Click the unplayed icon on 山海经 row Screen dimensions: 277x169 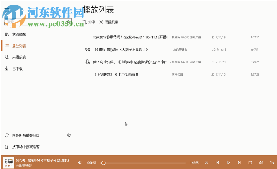[87, 62]
